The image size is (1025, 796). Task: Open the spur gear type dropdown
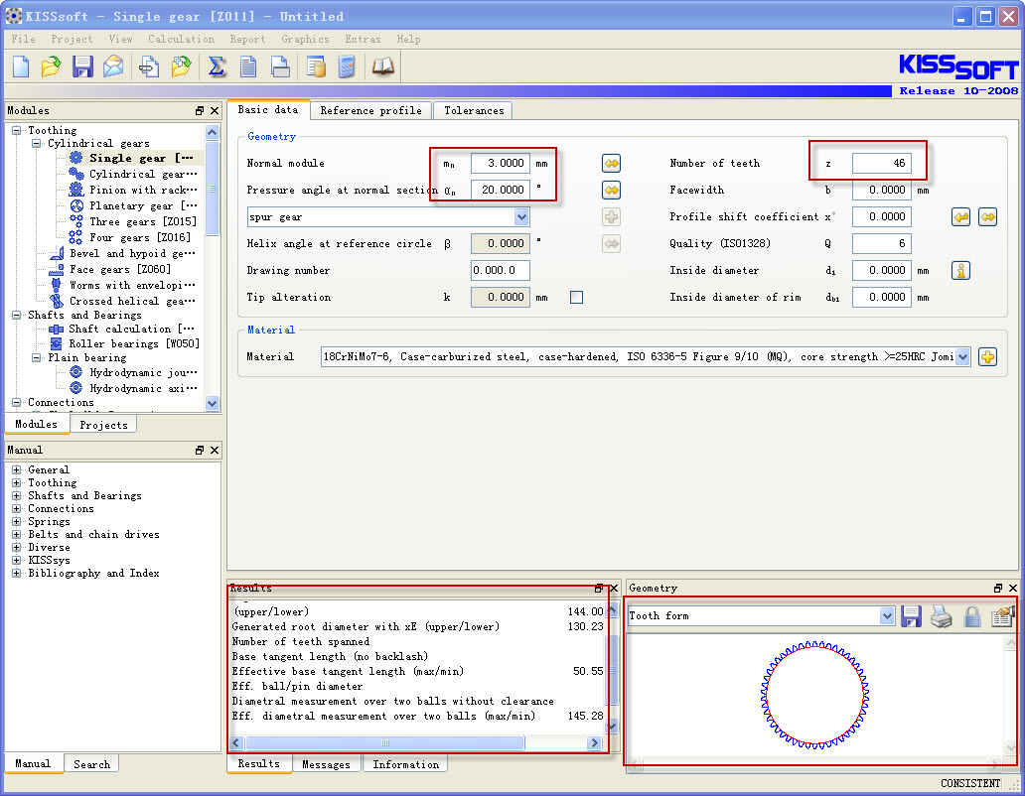pos(521,216)
